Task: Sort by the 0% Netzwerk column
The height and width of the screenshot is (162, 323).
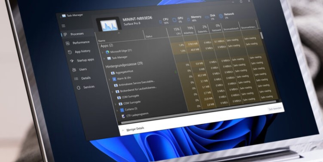Action: [x=216, y=28]
